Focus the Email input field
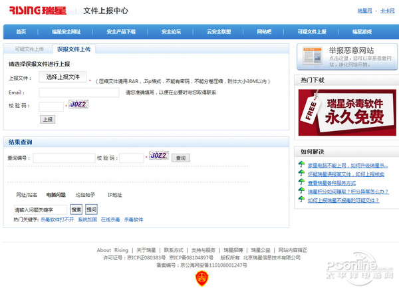The height and width of the screenshot is (292, 399). coord(79,92)
